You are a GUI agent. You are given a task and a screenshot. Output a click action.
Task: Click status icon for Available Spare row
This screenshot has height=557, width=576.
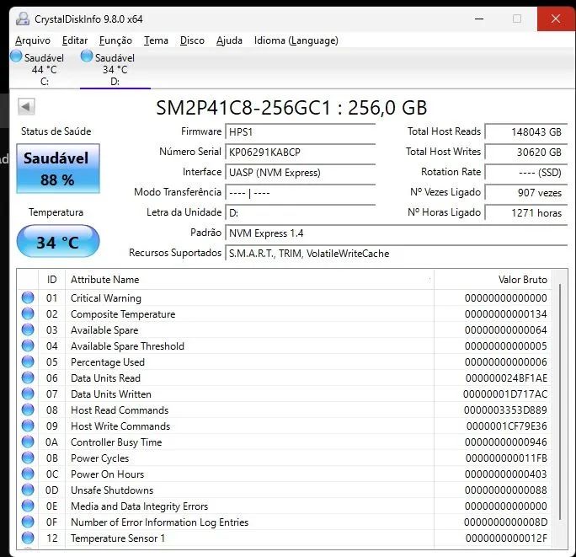click(28, 329)
